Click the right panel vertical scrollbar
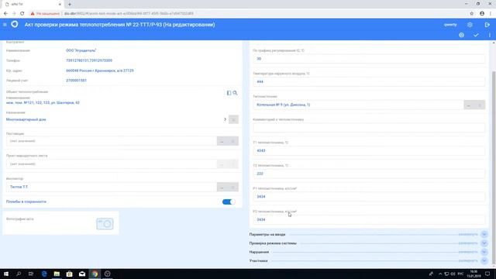The image size is (496, 279). point(494,167)
